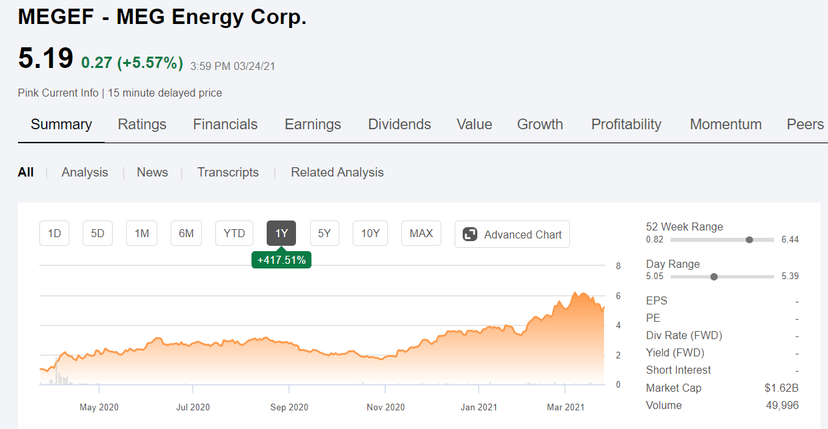Image resolution: width=828 pixels, height=429 pixels.
Task: Filter content by Analysis
Action: 85,173
